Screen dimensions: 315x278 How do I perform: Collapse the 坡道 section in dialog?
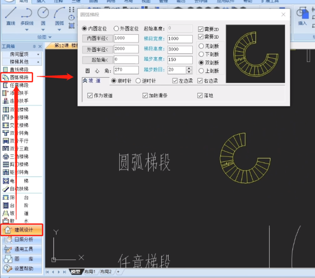(85, 81)
